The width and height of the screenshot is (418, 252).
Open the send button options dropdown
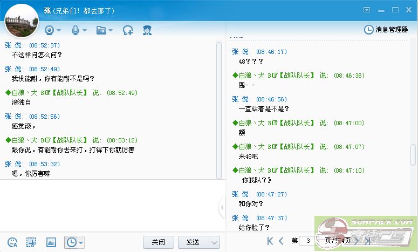[214, 242]
